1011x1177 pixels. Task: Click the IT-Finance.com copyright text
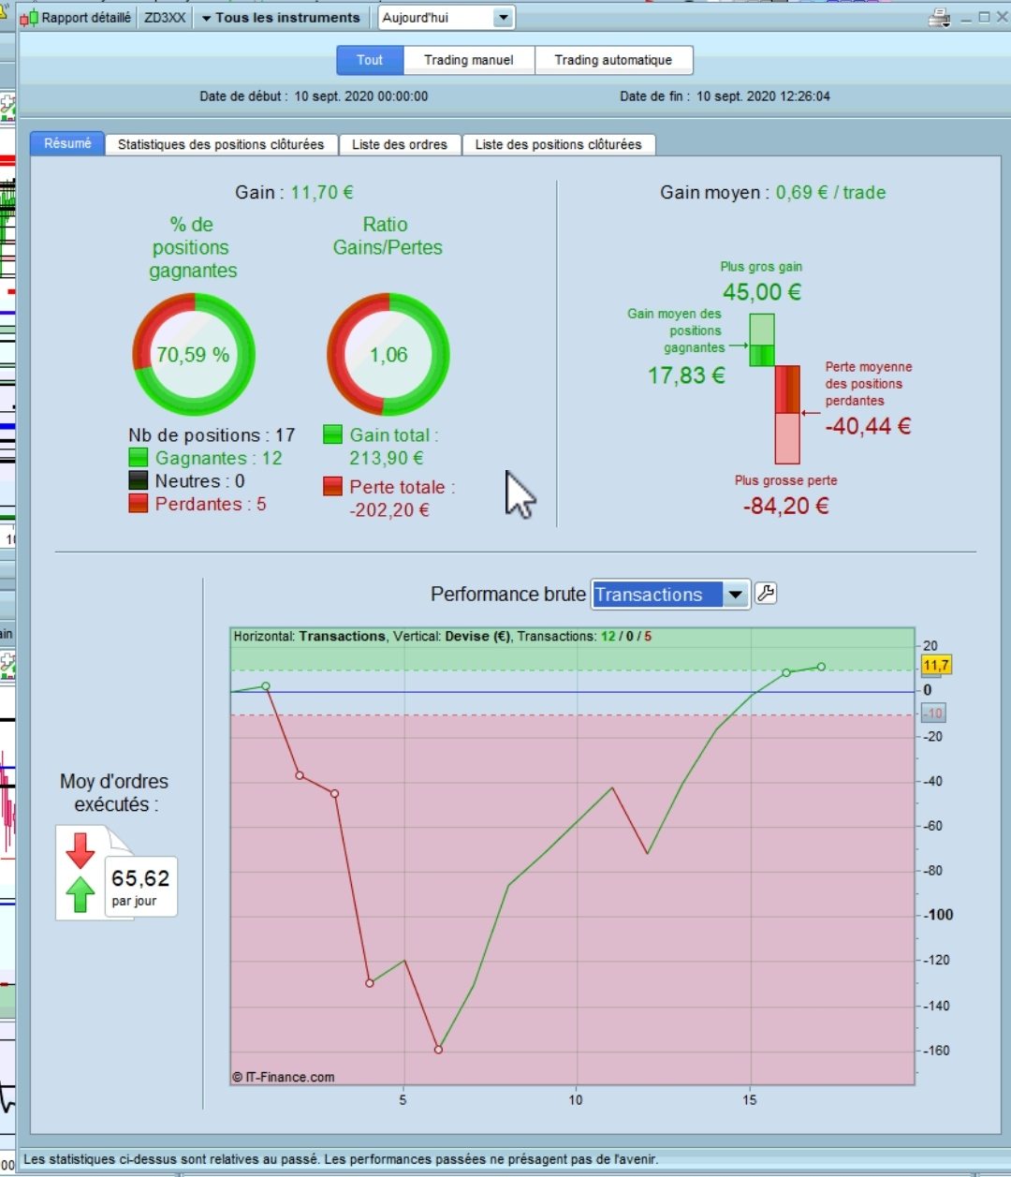click(x=284, y=1077)
